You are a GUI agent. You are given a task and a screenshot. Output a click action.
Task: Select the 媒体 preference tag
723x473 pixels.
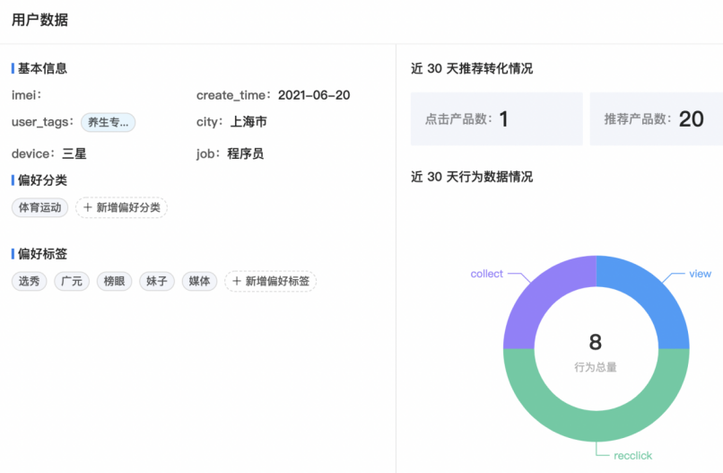pos(199,281)
